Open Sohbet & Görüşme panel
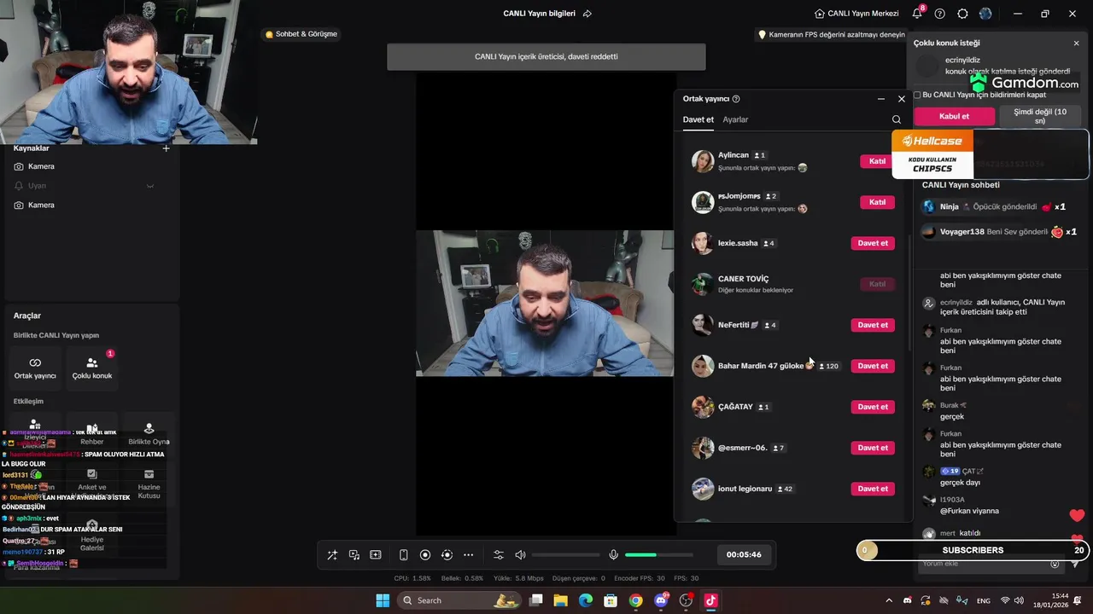 (301, 34)
